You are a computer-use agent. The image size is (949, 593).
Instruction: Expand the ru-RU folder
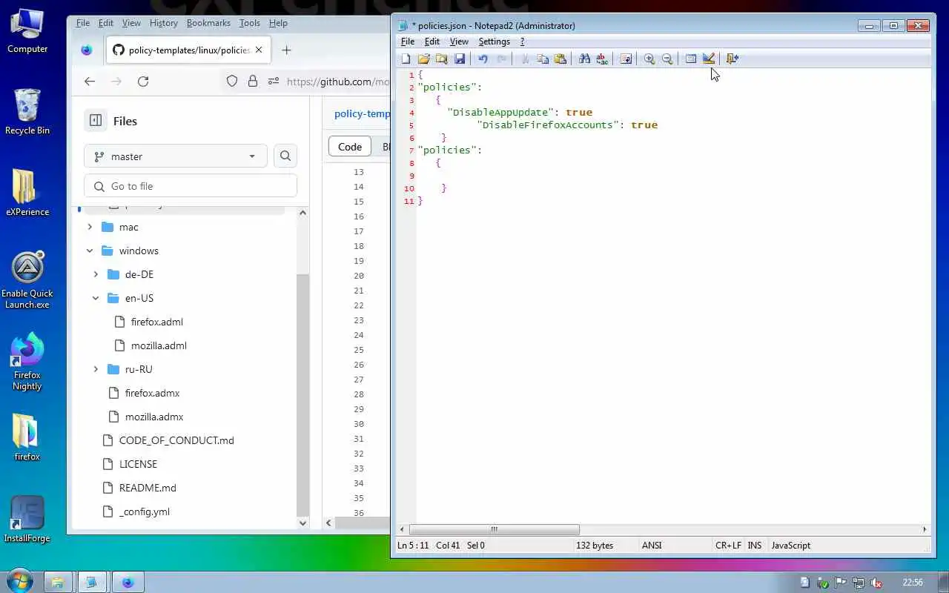click(x=96, y=369)
